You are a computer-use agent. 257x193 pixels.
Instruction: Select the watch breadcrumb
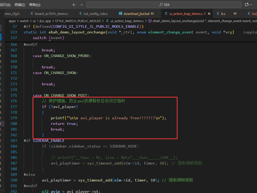(24, 21)
